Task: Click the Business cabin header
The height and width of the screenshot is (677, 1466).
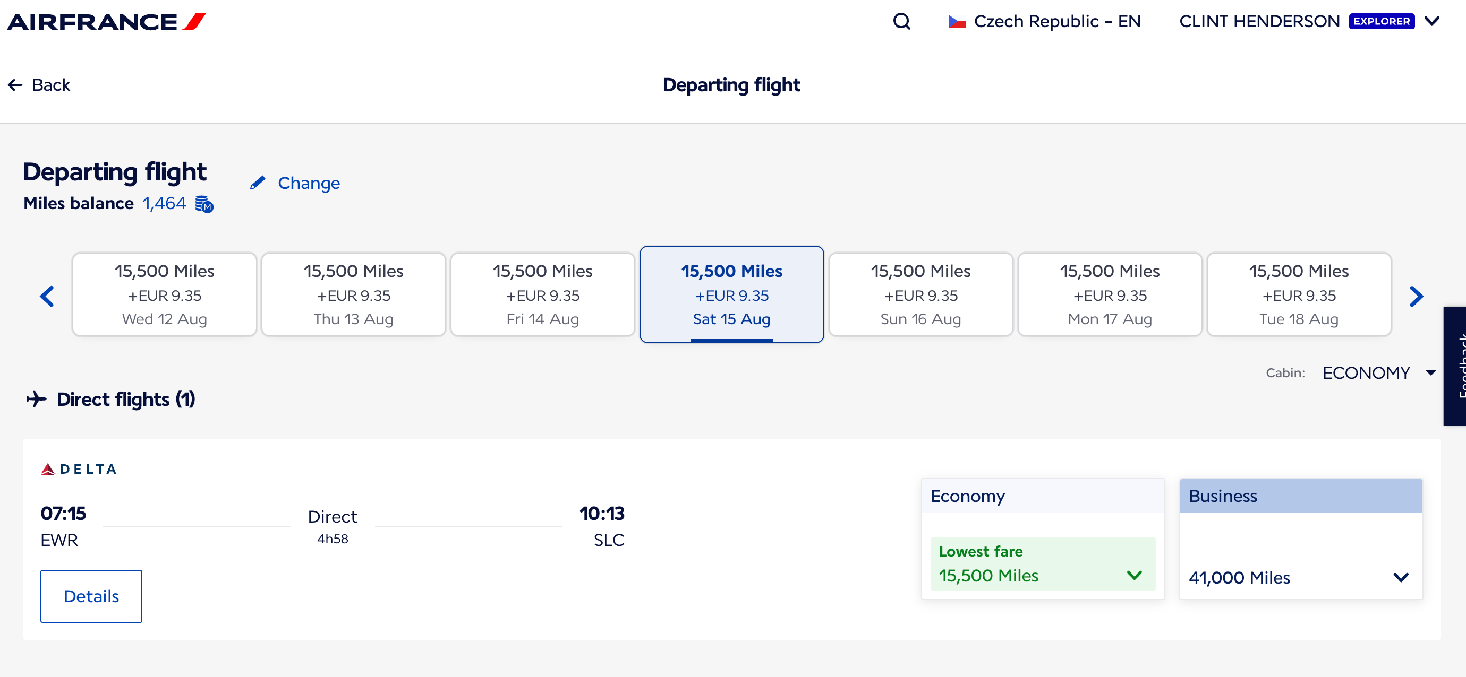Action: click(1300, 496)
